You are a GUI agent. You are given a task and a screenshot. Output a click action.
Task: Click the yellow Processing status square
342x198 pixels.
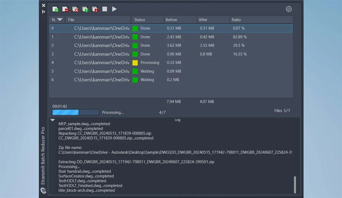[135, 63]
